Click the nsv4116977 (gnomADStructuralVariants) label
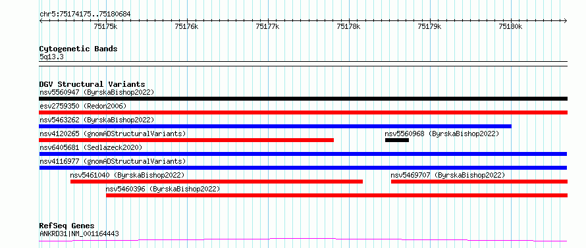Image resolution: width=586 pixels, height=248 pixels. click(113, 161)
